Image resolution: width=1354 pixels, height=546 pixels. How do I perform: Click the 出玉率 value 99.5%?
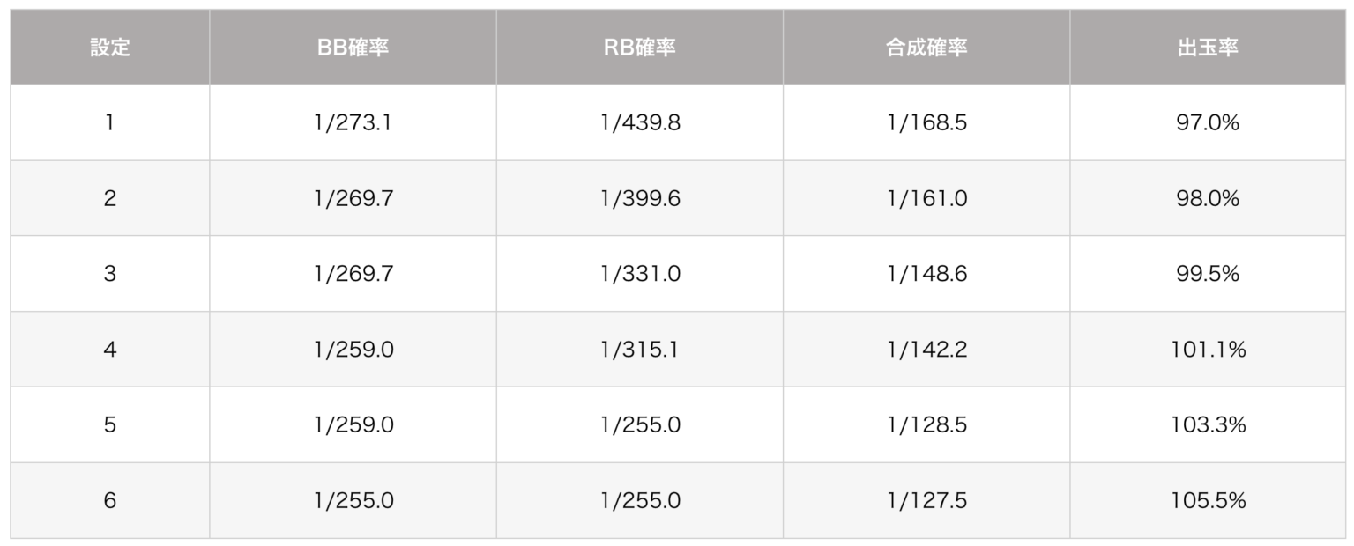point(1208,274)
